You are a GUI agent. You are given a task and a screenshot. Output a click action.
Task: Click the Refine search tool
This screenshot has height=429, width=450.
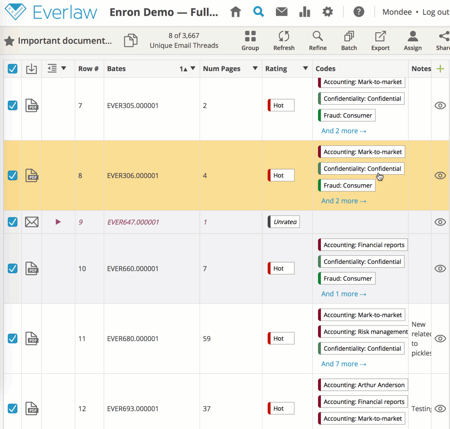(x=318, y=41)
